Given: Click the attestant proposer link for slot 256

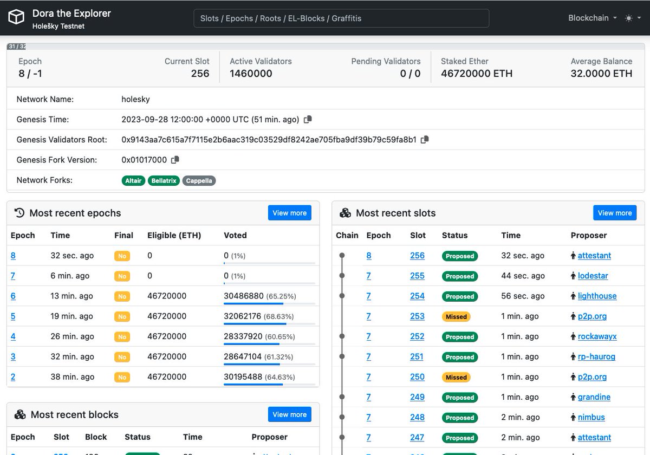Looking at the screenshot, I should click(x=594, y=255).
